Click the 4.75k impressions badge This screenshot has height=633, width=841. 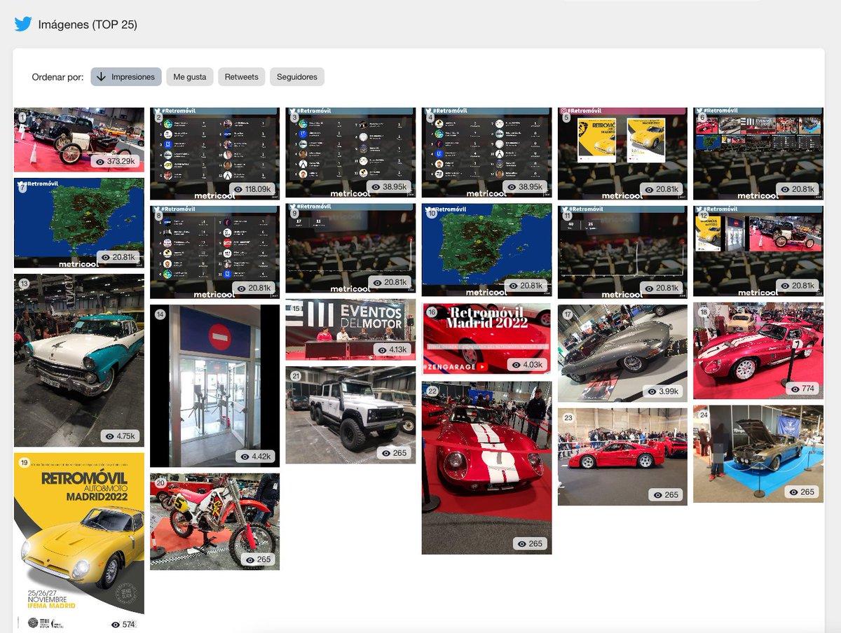(x=118, y=436)
